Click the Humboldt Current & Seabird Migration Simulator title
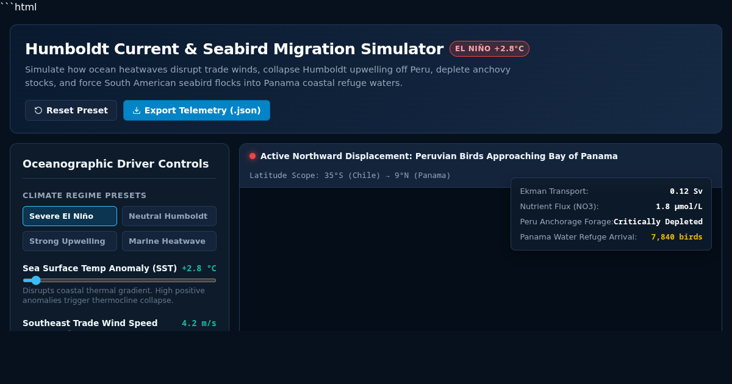This screenshot has width=732, height=384. pos(234,49)
